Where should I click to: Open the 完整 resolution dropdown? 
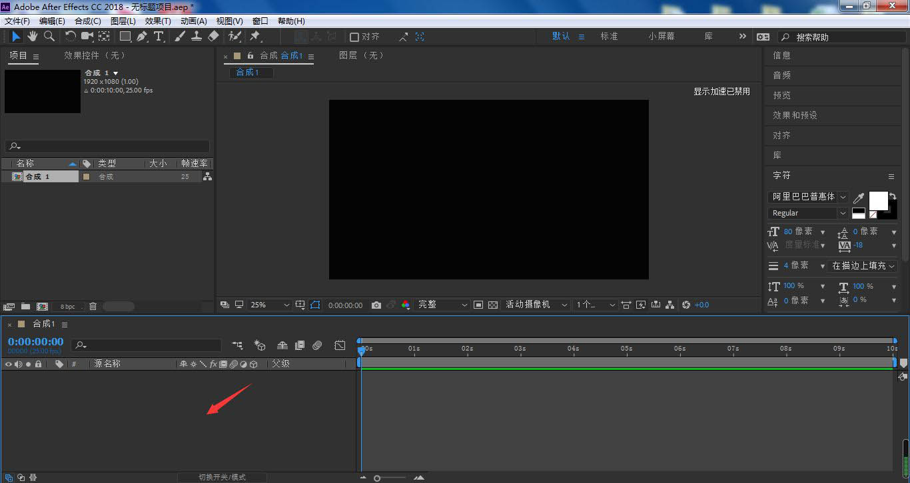(443, 305)
